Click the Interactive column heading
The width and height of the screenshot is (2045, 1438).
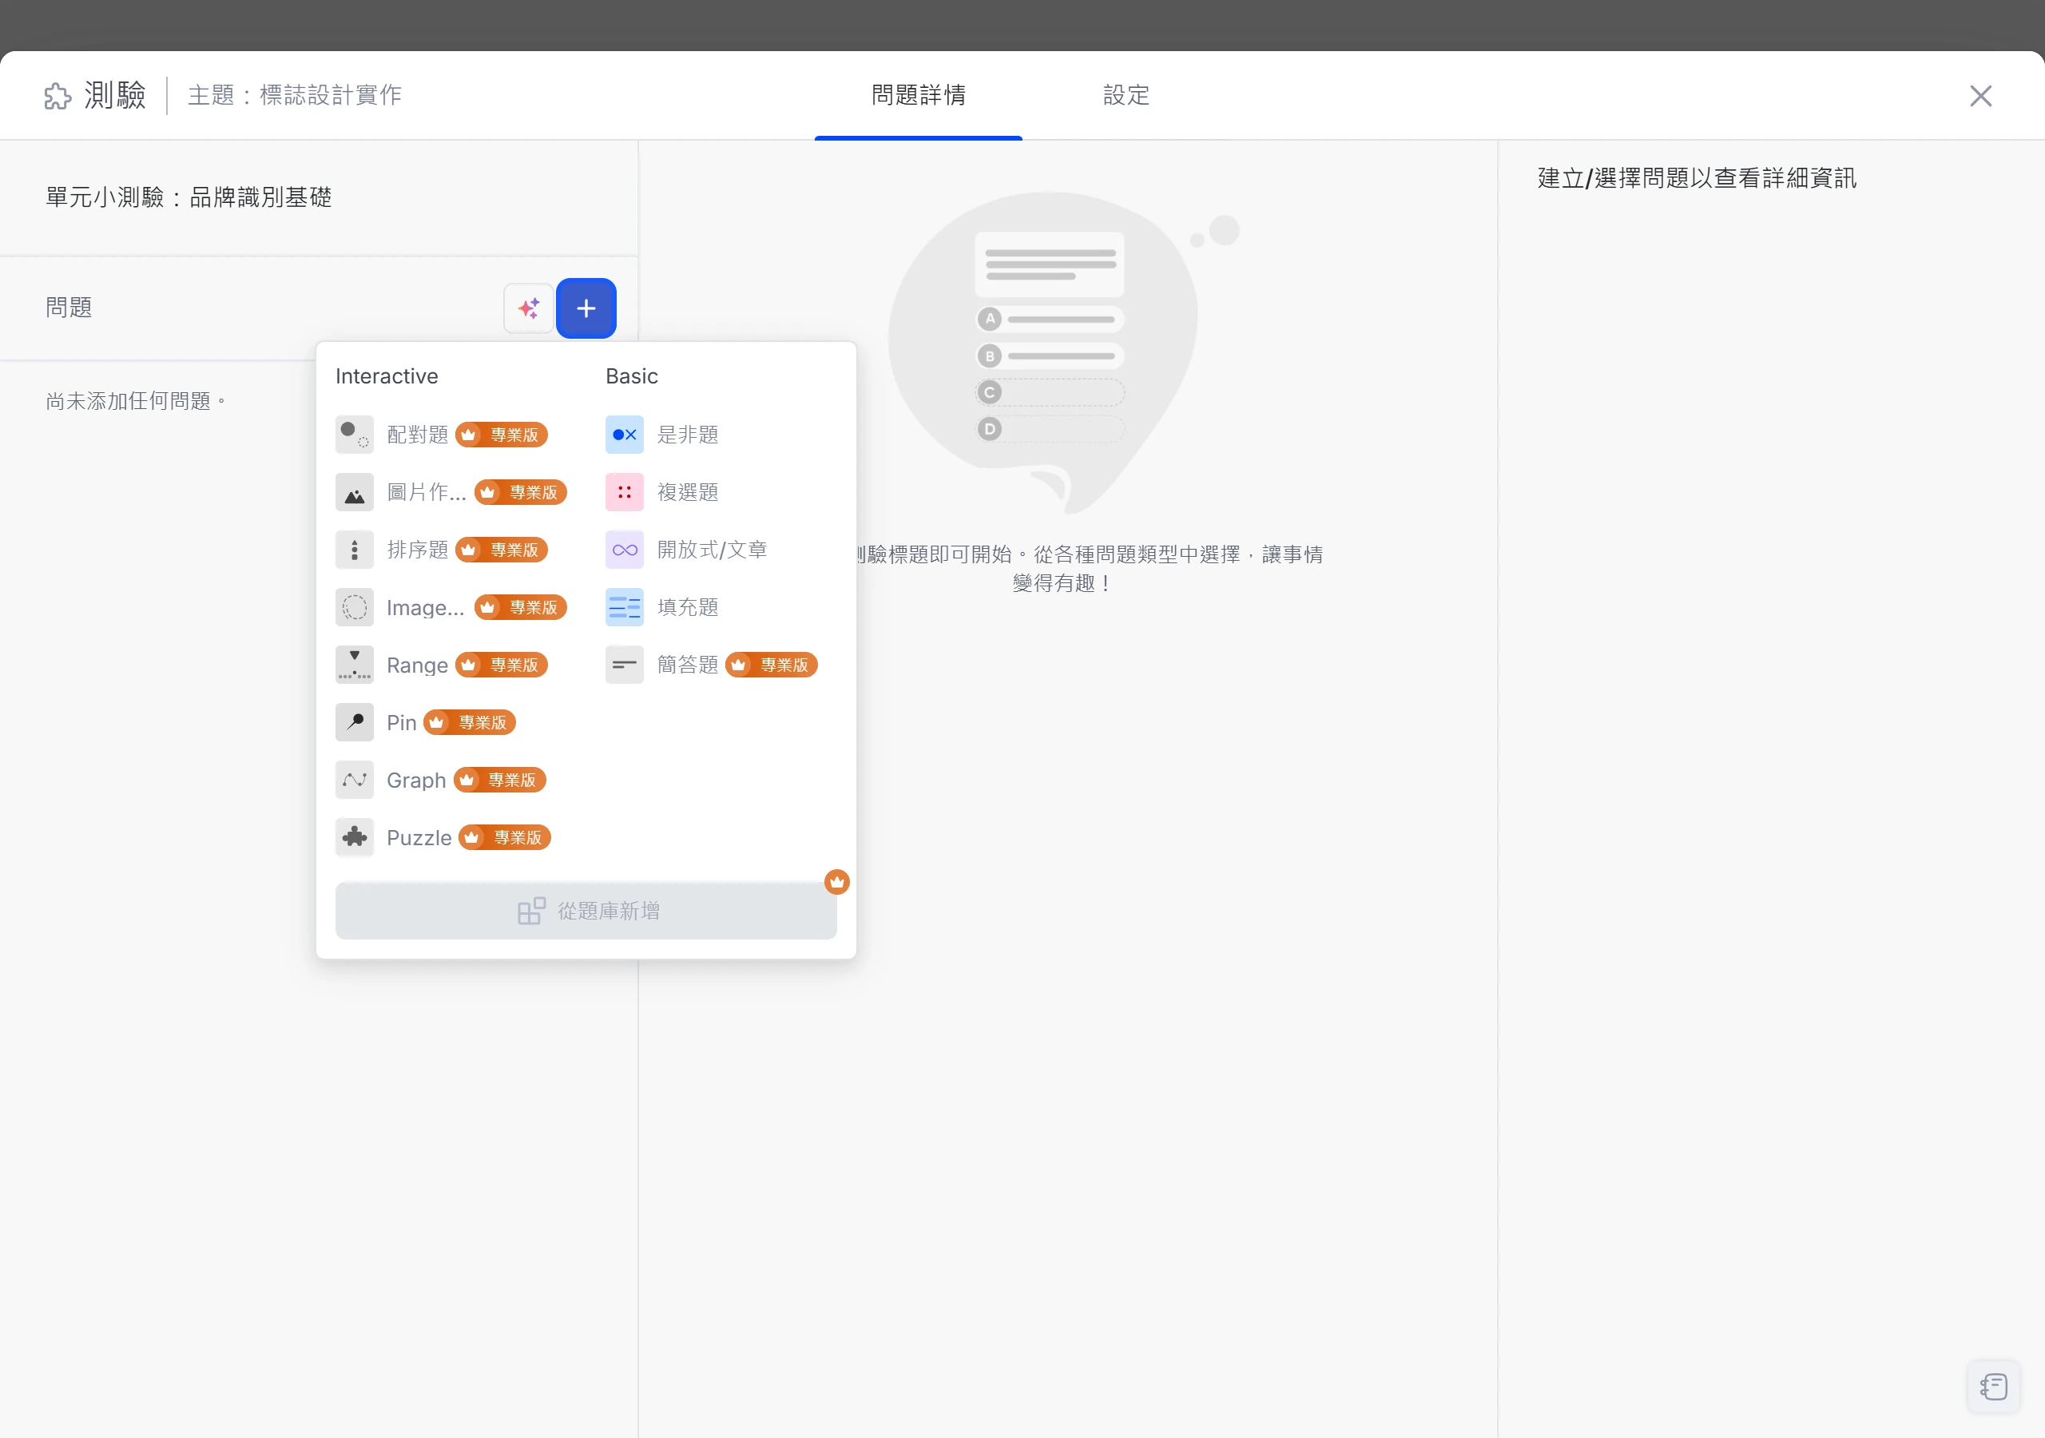(387, 376)
